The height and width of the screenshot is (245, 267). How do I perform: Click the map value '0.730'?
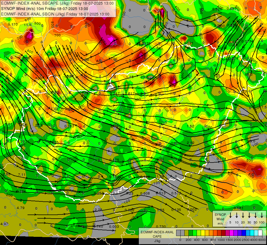(161, 226)
